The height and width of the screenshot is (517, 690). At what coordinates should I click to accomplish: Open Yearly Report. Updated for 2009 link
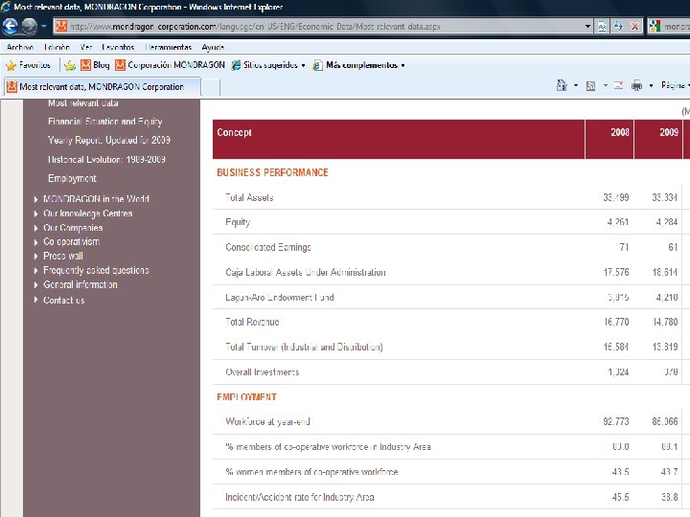pos(109,140)
